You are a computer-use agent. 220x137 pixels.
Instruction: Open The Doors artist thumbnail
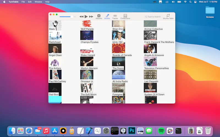tap(119, 61)
